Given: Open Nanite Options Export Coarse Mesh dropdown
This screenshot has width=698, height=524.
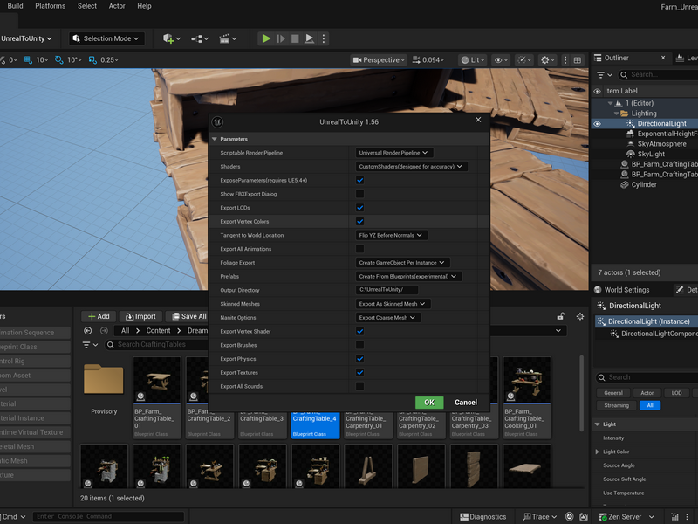Looking at the screenshot, I should point(387,318).
